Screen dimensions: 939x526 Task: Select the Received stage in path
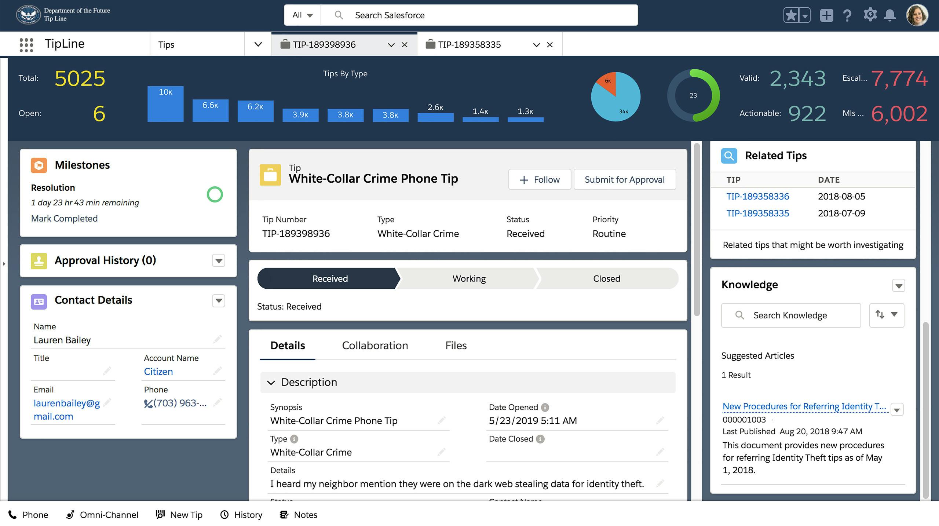(329, 278)
